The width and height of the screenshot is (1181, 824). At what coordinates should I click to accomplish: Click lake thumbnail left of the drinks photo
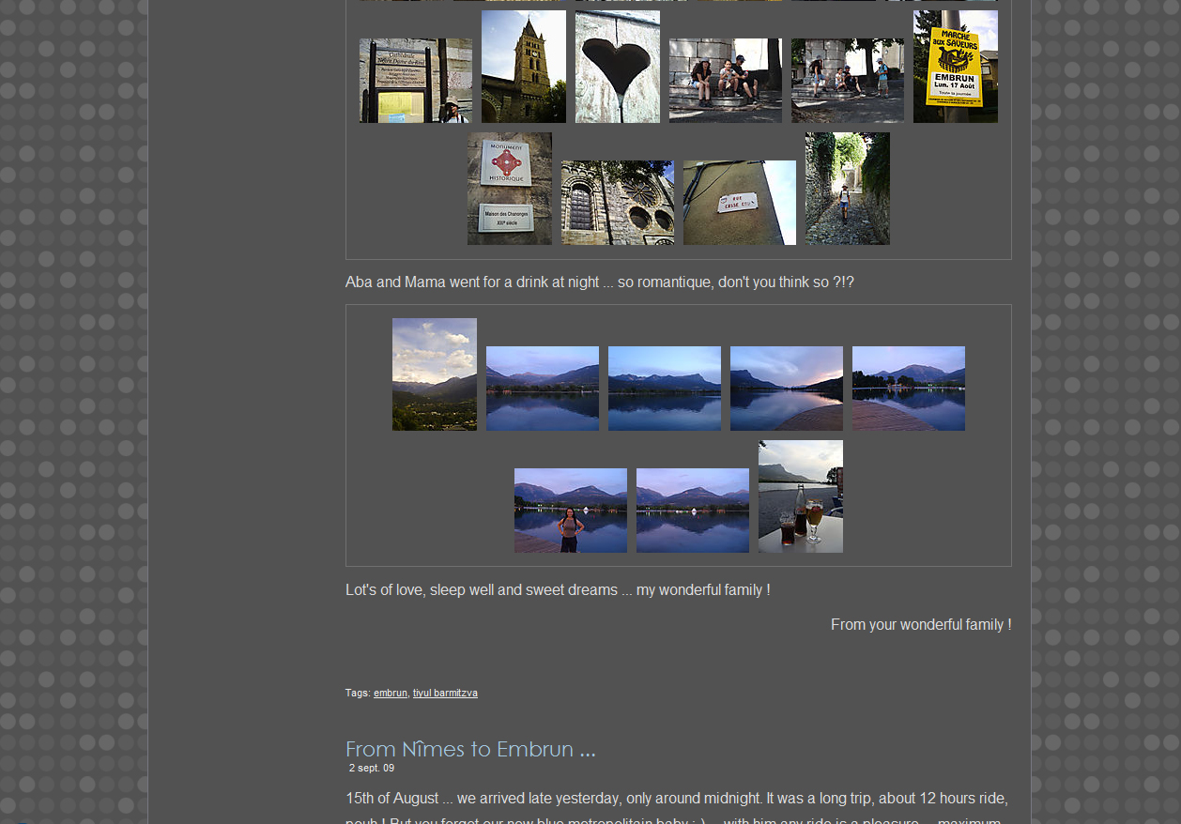tap(692, 511)
